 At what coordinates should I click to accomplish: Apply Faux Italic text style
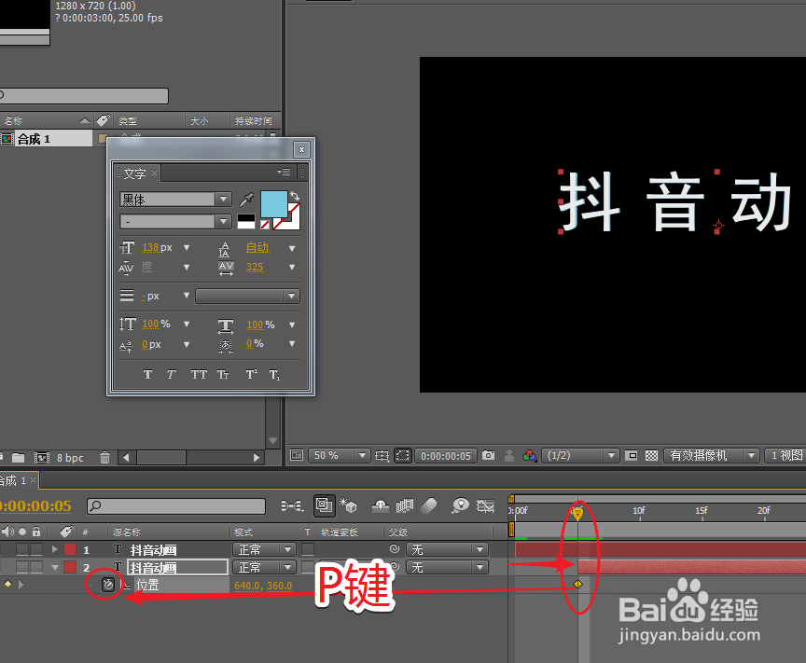point(171,374)
